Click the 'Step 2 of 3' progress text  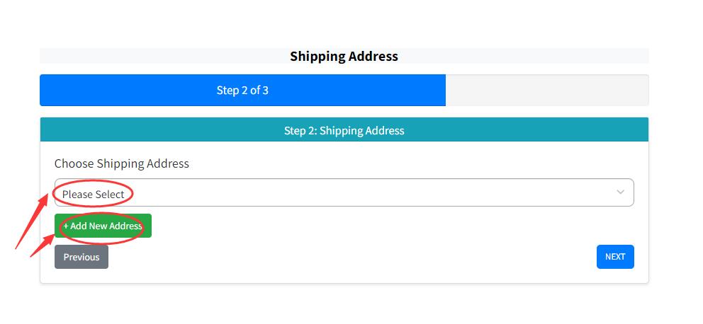tap(242, 91)
